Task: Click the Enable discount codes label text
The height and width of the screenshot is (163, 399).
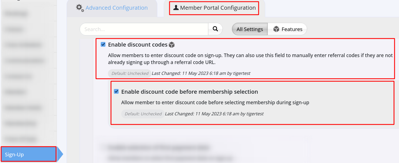Action: pos(138,45)
